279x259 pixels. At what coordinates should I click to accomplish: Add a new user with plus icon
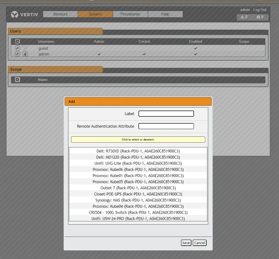[17, 41]
